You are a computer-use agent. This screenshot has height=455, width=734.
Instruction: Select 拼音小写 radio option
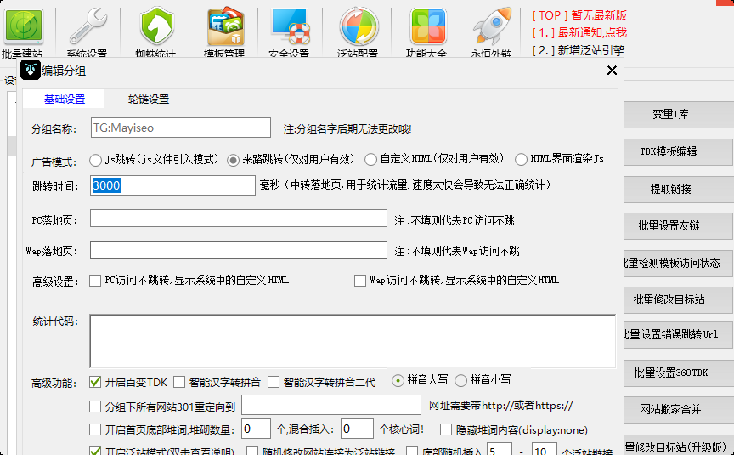460,380
